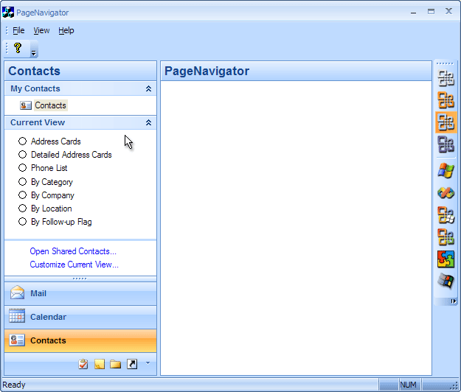Switch to the Calendar pane button
461x392 pixels.
coord(80,317)
